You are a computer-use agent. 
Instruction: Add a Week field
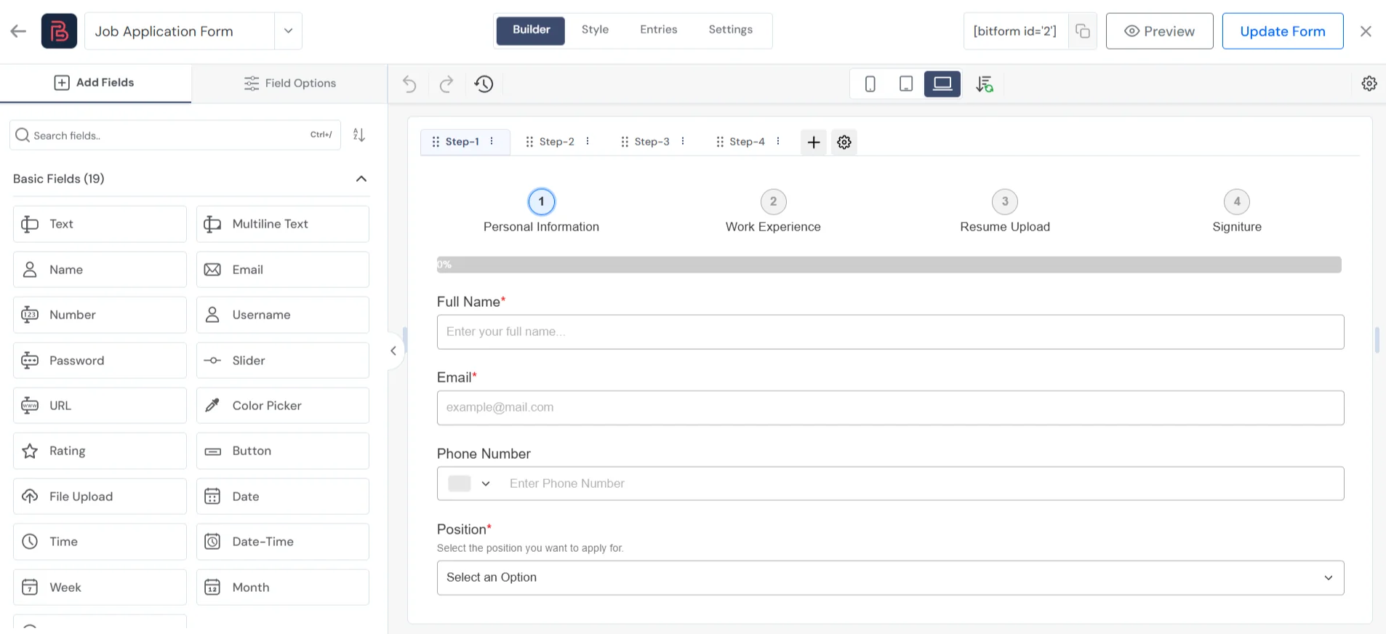(100, 587)
